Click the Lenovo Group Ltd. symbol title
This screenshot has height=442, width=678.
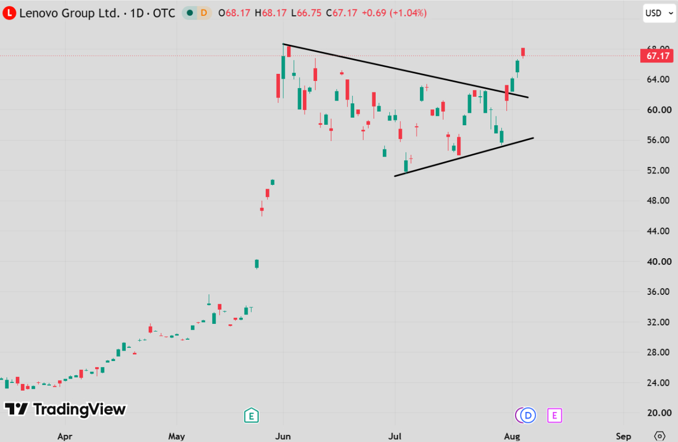tap(69, 13)
